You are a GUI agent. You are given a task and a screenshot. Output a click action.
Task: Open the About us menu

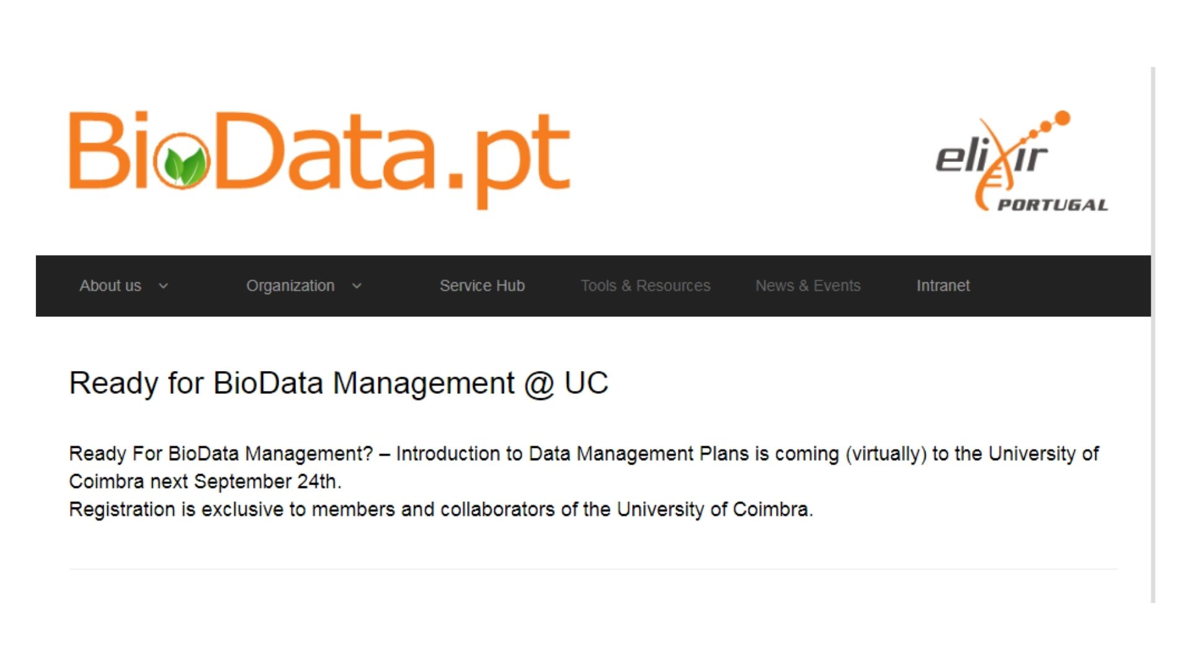[x=110, y=286]
